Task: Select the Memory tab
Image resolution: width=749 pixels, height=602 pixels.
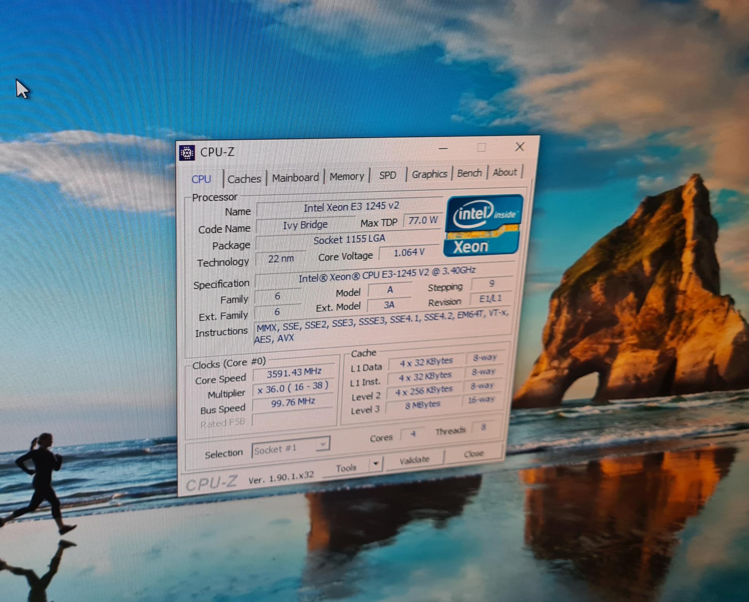Action: (347, 176)
